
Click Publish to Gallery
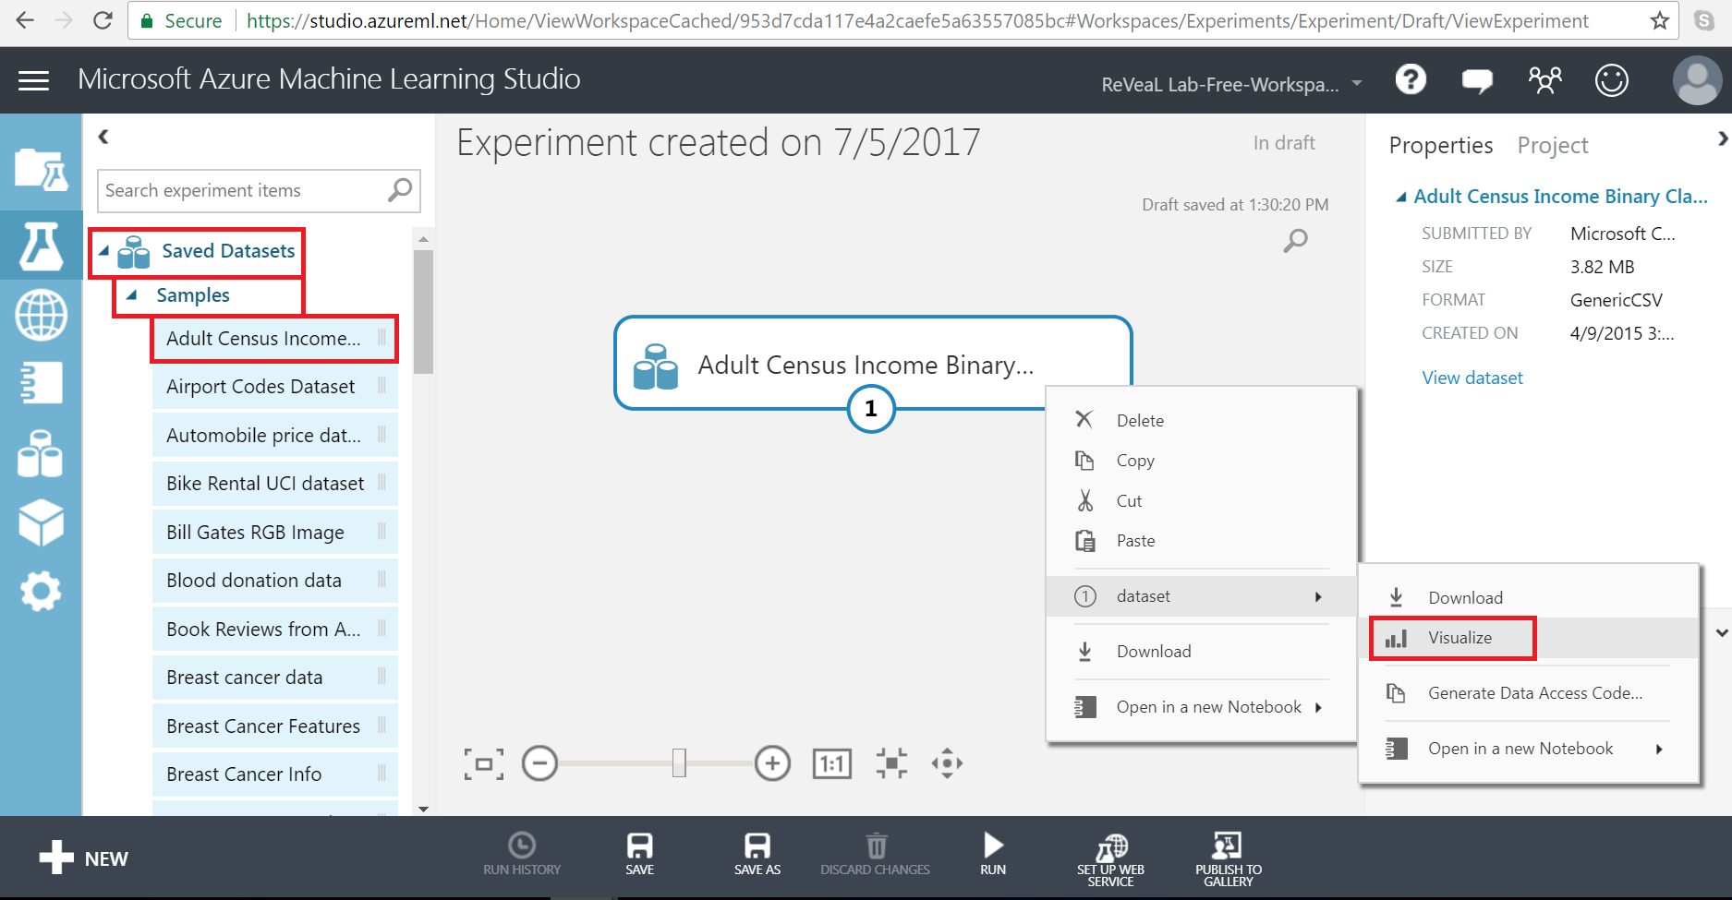(1229, 859)
